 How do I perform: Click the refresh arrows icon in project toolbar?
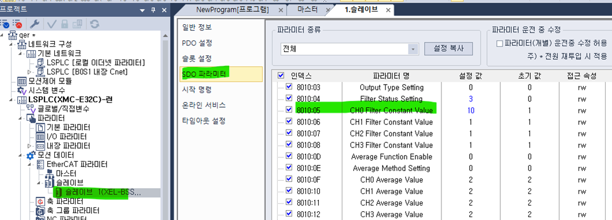click(94, 24)
